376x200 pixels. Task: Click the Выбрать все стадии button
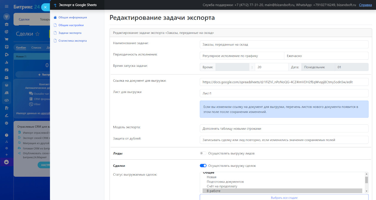[x=284, y=197]
